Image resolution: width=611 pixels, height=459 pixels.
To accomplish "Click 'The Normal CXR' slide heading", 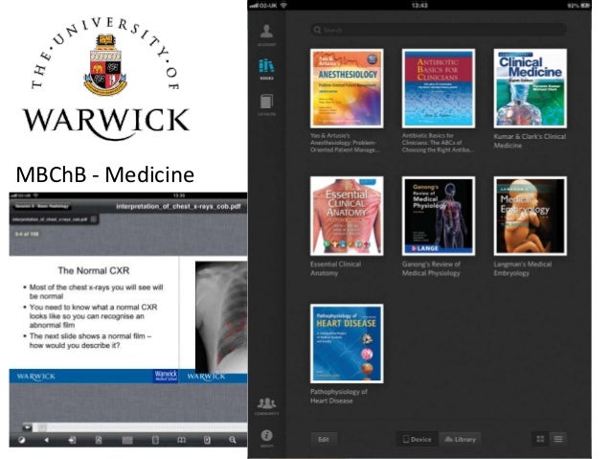I will pyautogui.click(x=94, y=270).
